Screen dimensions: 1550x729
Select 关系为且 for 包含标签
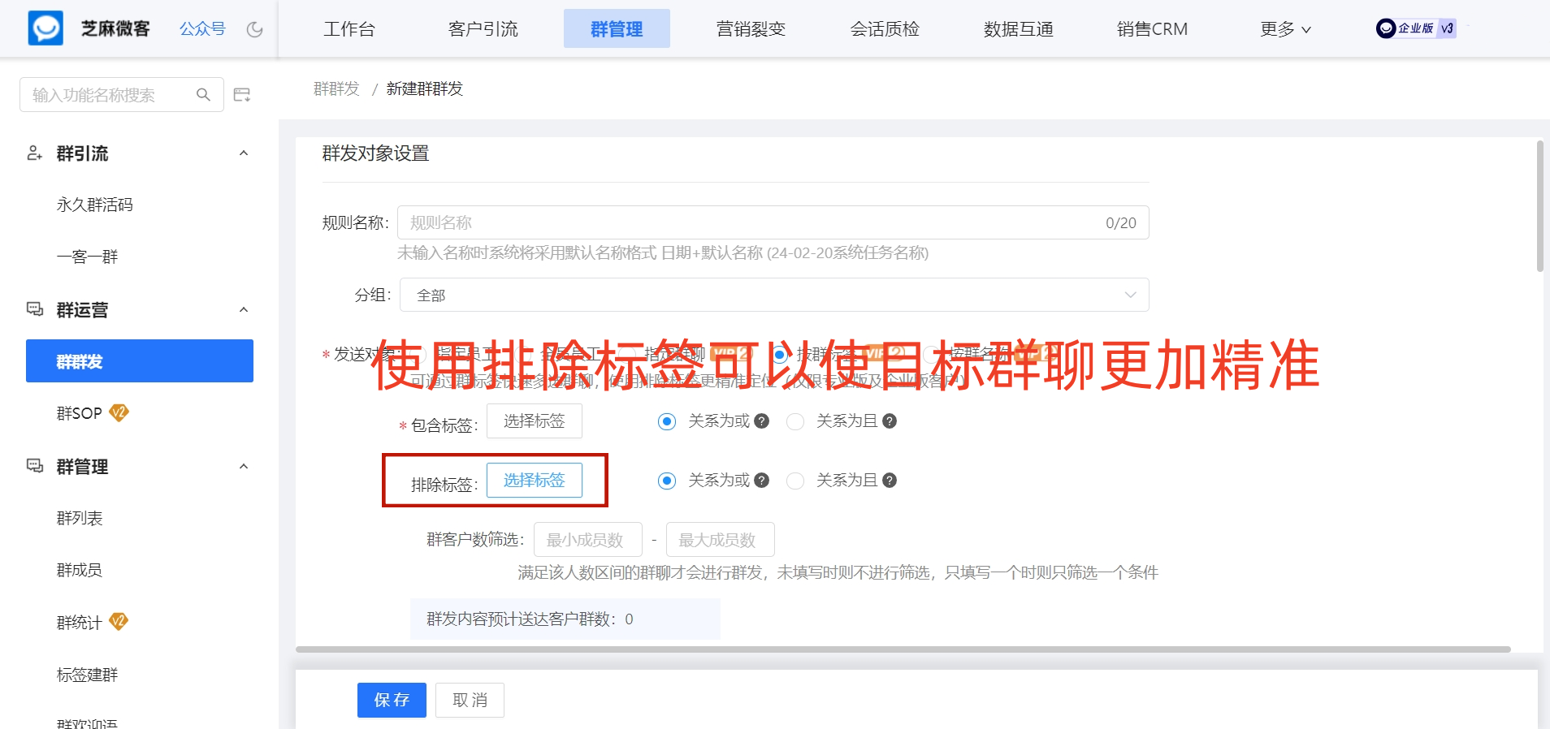(x=795, y=421)
